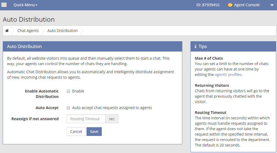Click the sec unit label addon
Viewport: 277px width, 153px height.
pos(112,119)
